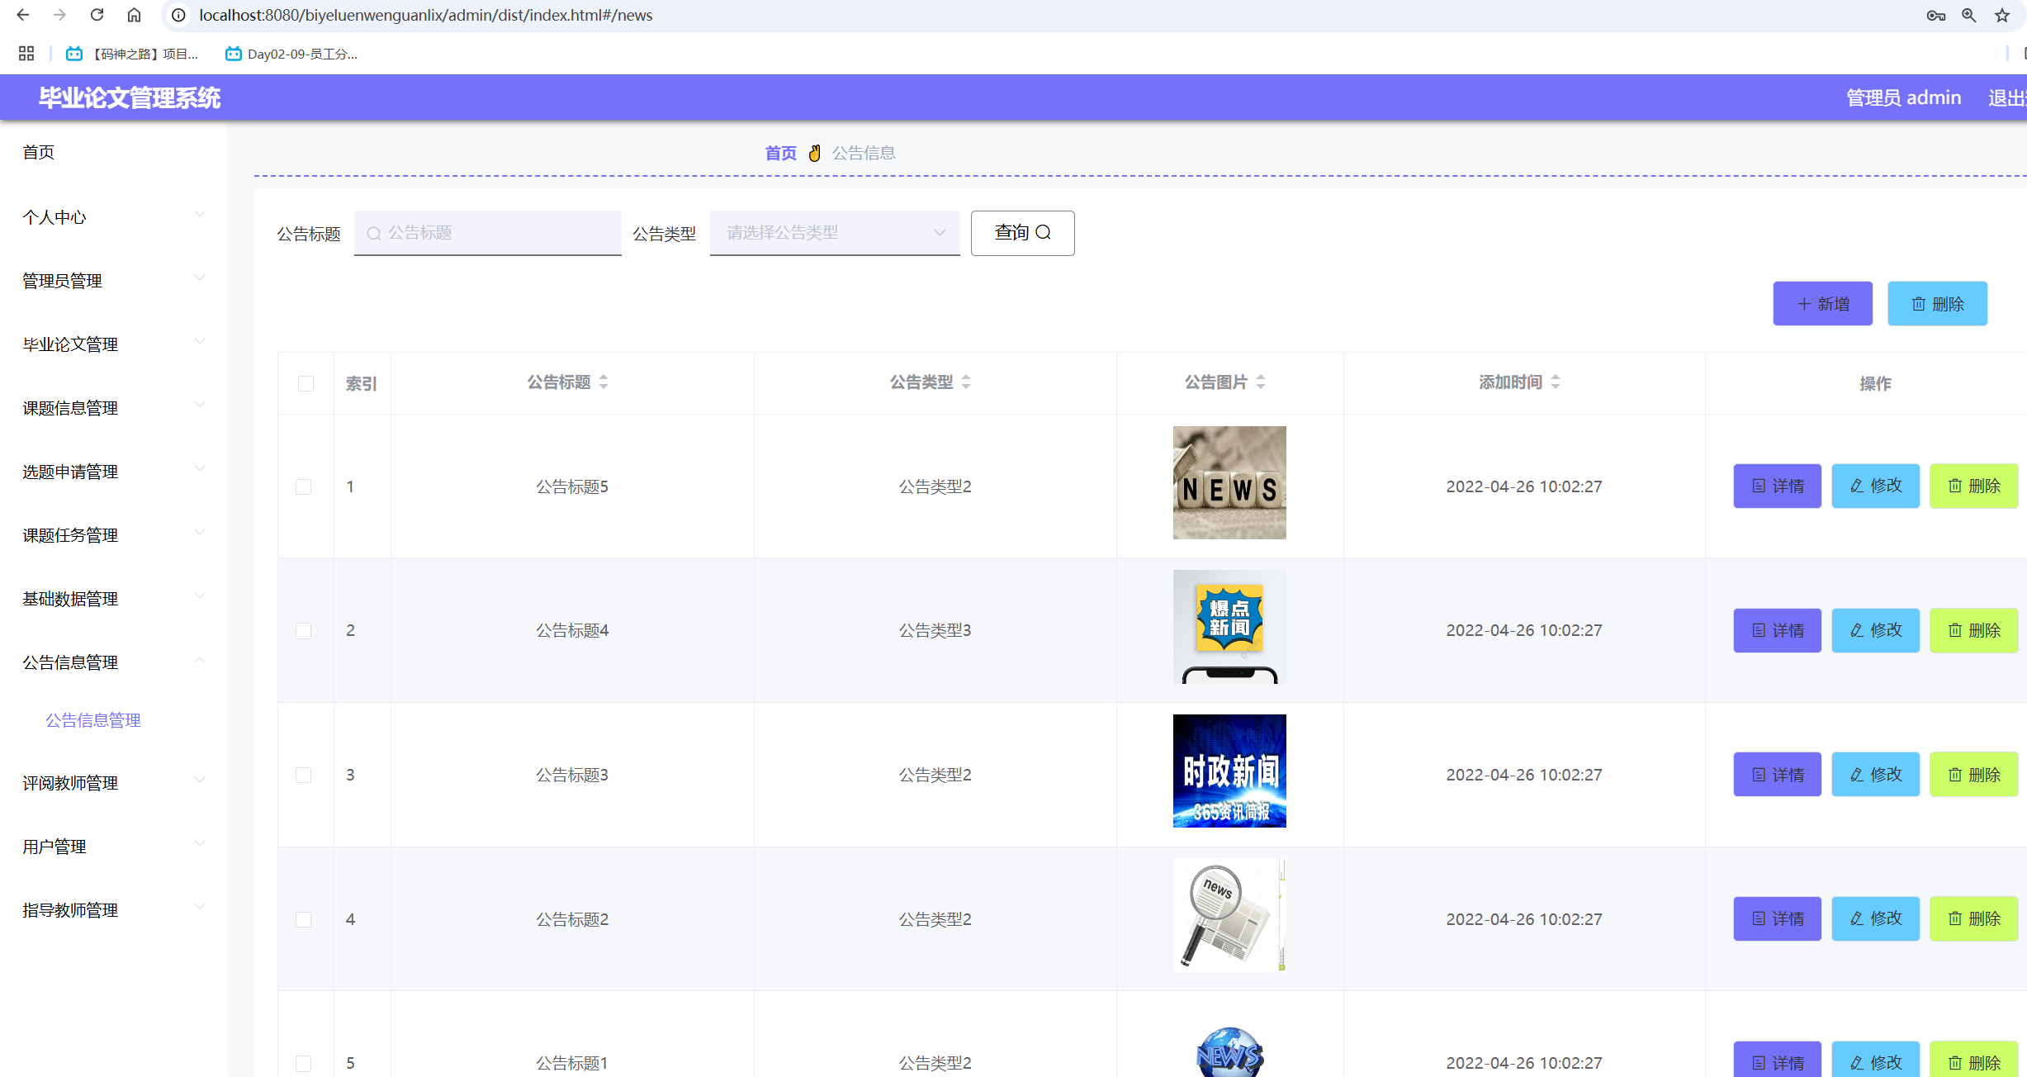2027x1077 pixels.
Task: Open 【码神之路】项目 bookmark
Action: tap(132, 54)
